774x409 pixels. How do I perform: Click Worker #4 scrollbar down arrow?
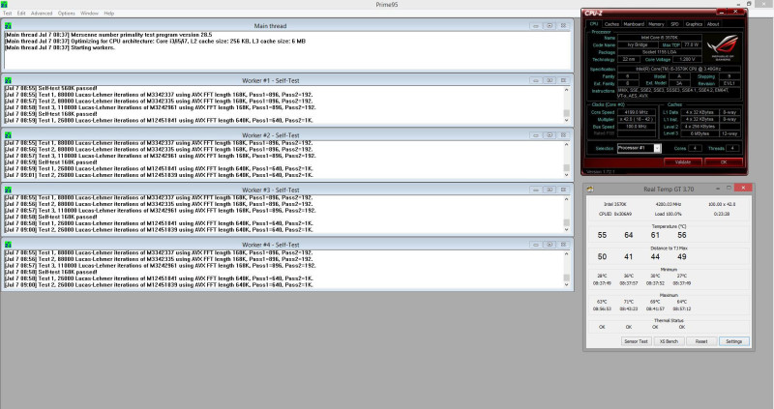(x=566, y=284)
